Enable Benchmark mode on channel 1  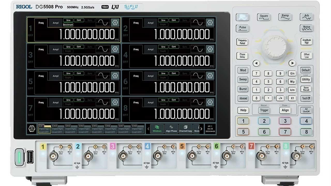(68, 25)
